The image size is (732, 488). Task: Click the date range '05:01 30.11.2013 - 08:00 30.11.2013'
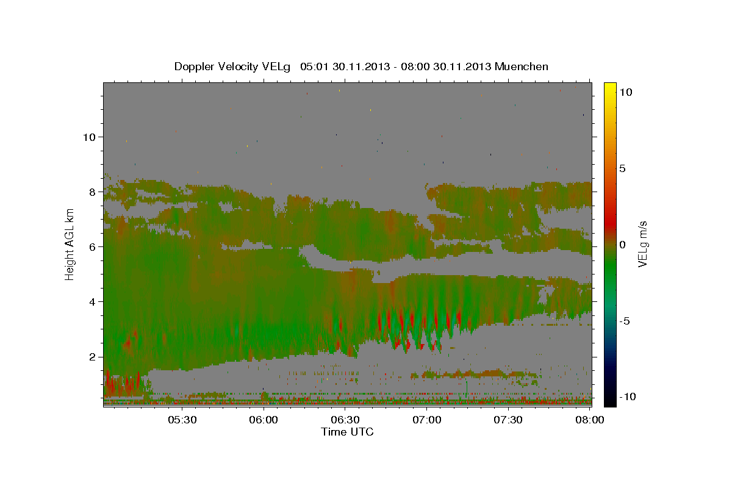(x=396, y=66)
